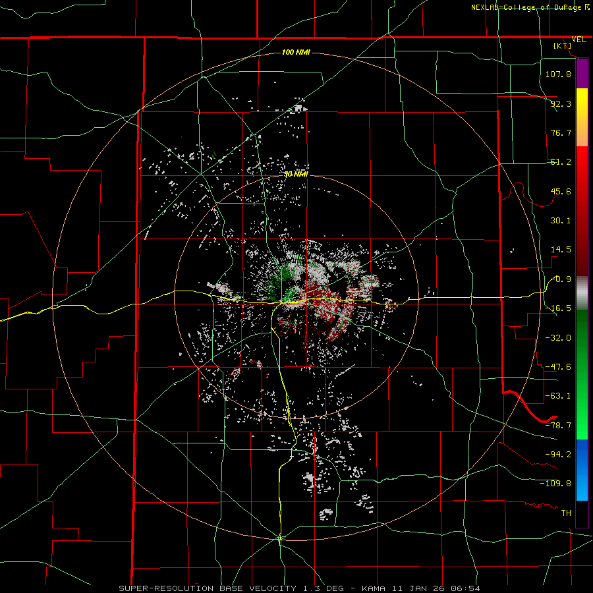This screenshot has height=593, width=593.
Task: Pick the gray near-zero segment of the color bar
Action: 582,293
